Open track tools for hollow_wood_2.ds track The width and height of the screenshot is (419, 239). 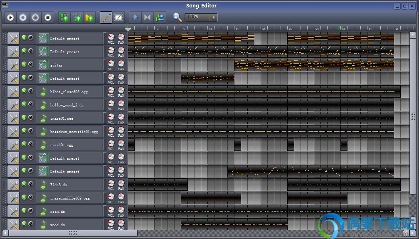(13, 105)
